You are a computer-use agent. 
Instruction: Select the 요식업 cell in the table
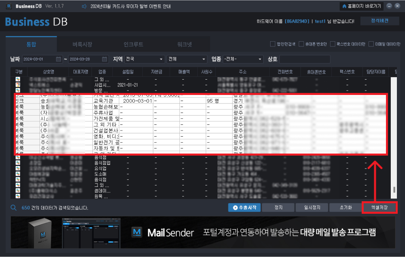click(x=100, y=169)
